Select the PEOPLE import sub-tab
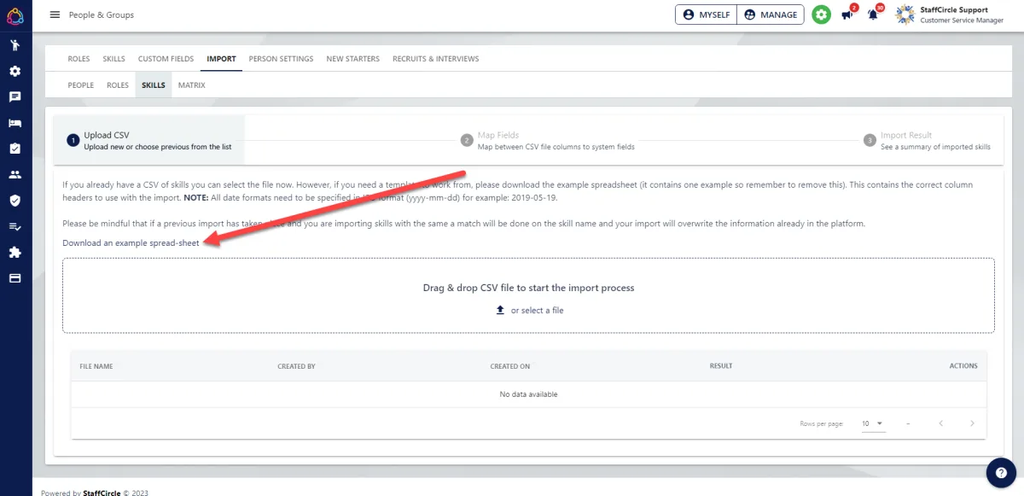Viewport: 1024px width, 496px height. pos(81,85)
